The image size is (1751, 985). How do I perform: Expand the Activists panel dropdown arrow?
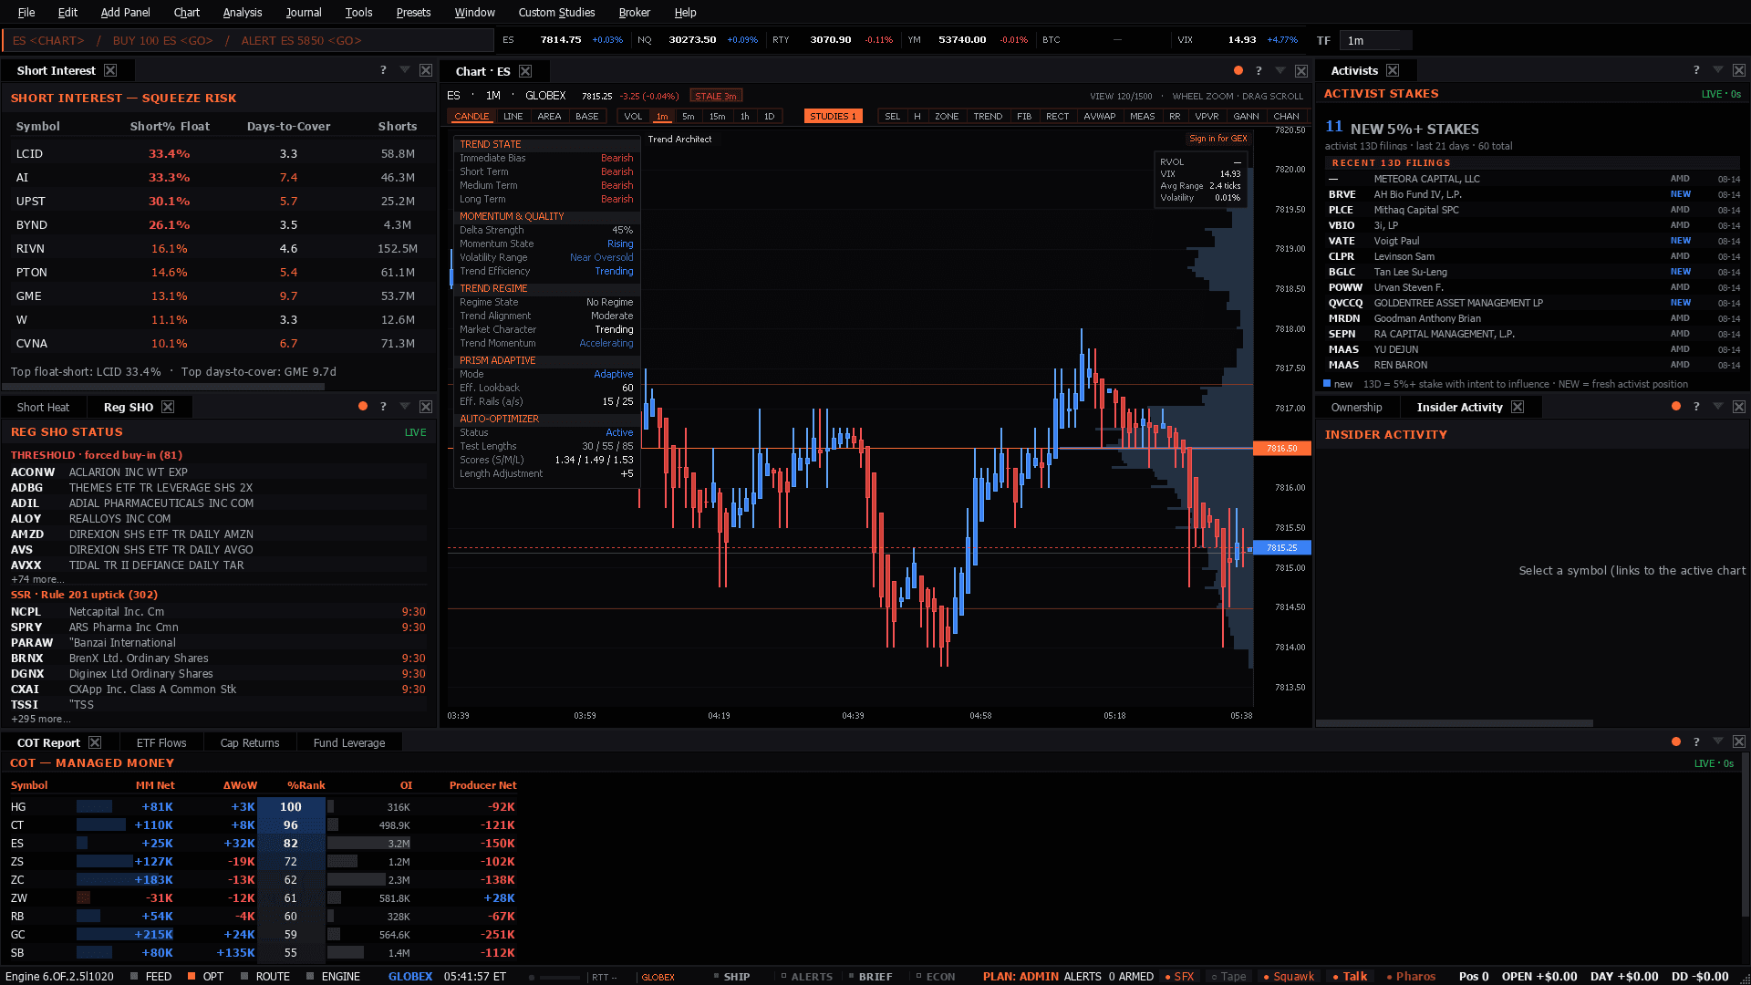pyautogui.click(x=1718, y=70)
